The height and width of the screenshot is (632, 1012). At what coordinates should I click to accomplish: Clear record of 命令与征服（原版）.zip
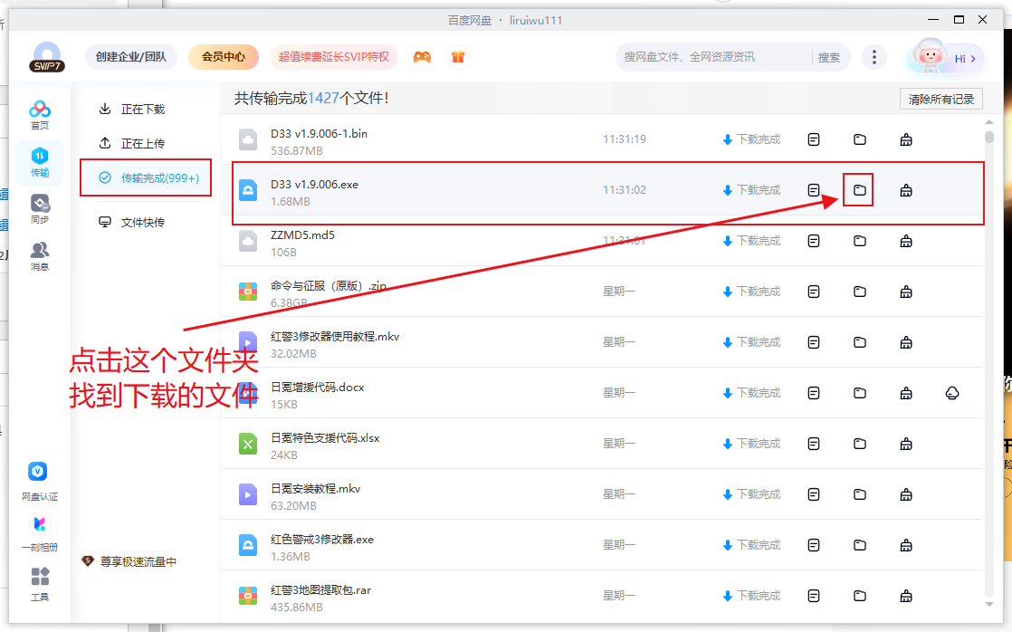905,292
